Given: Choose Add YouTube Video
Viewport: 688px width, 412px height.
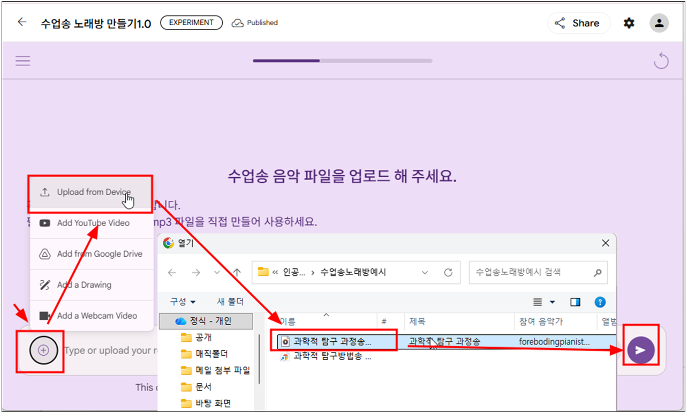Looking at the screenshot, I should tap(93, 223).
